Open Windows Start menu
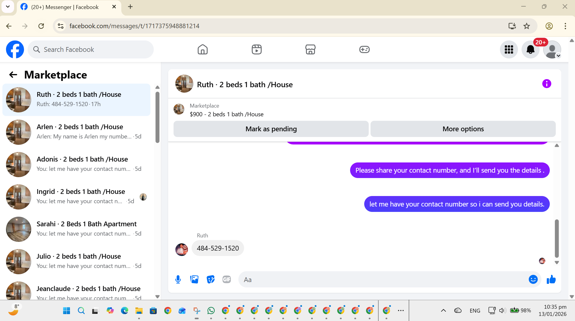The image size is (575, 321). point(67,311)
